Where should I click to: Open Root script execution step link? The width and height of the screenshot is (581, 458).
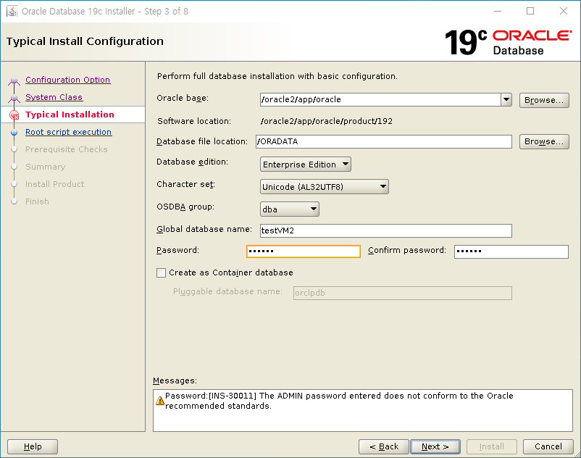coord(69,132)
